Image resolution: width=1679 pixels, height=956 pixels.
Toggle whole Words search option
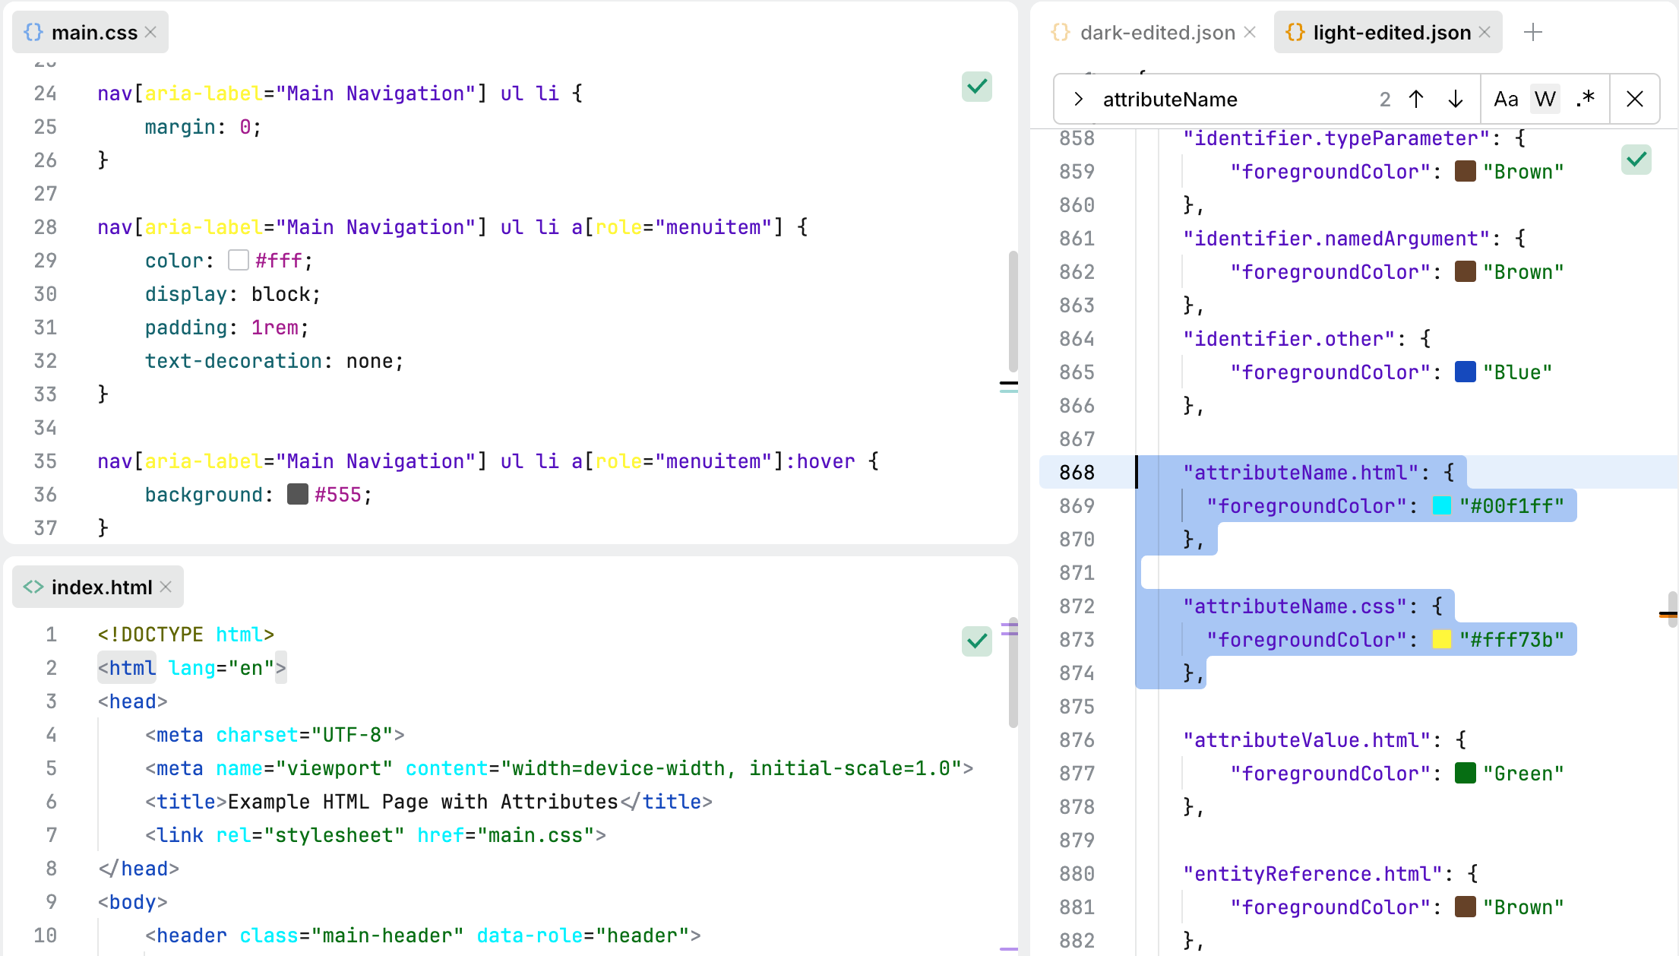(1545, 100)
